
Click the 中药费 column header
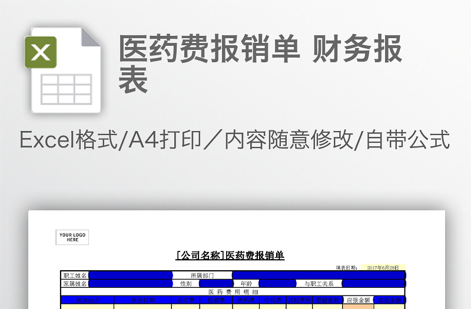pyautogui.click(x=273, y=300)
